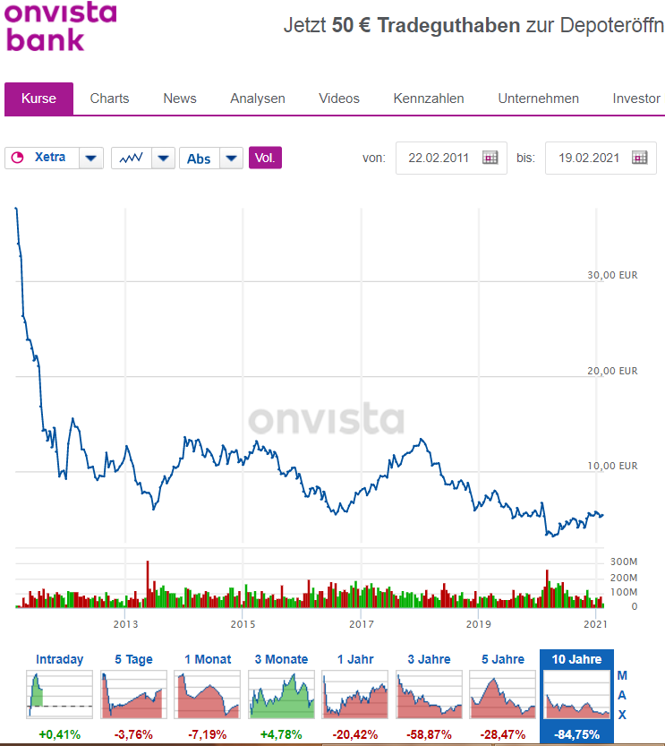Open the 1 Jahr performance mini chart
This screenshot has width=665, height=746.
(355, 694)
